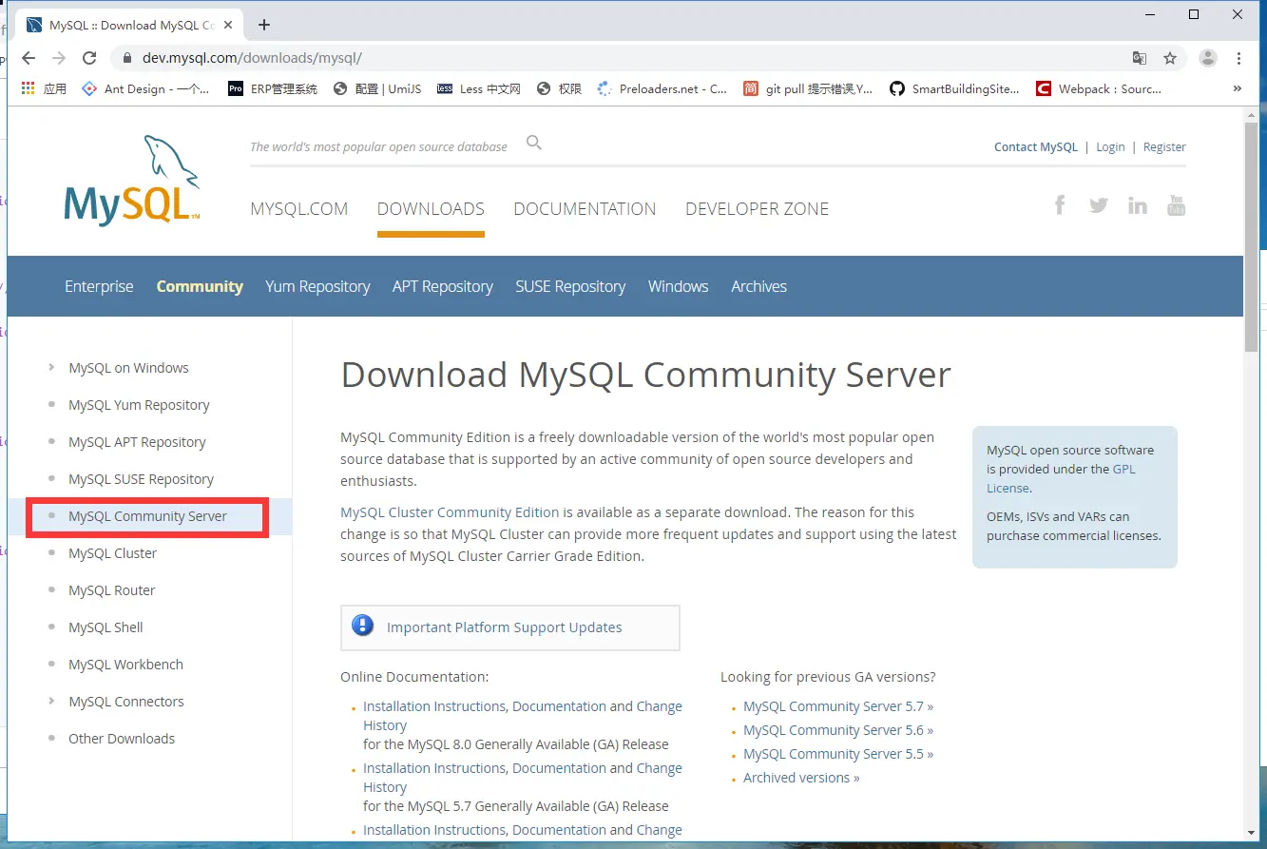Open SUSE Repository in the blue bar

coord(570,286)
